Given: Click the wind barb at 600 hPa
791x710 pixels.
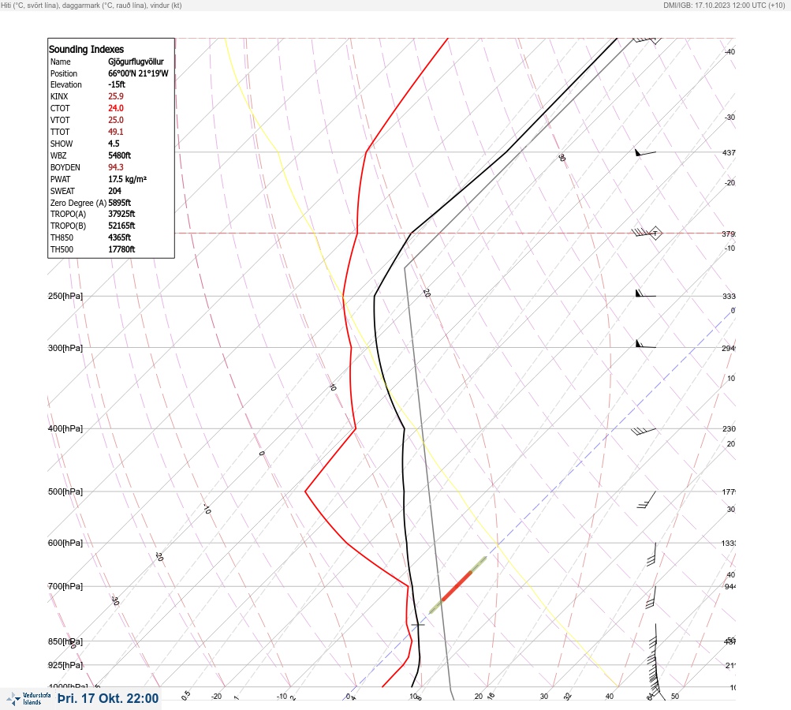Looking at the screenshot, I should (x=651, y=554).
